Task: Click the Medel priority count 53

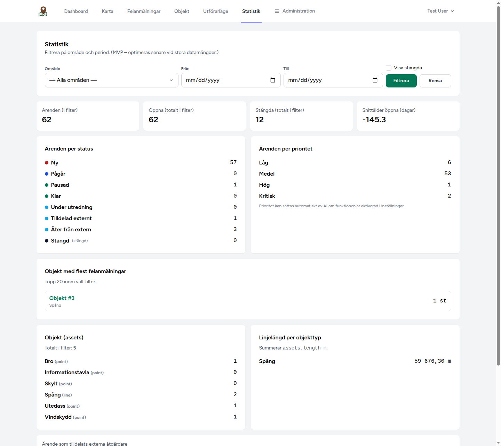Action: click(448, 174)
